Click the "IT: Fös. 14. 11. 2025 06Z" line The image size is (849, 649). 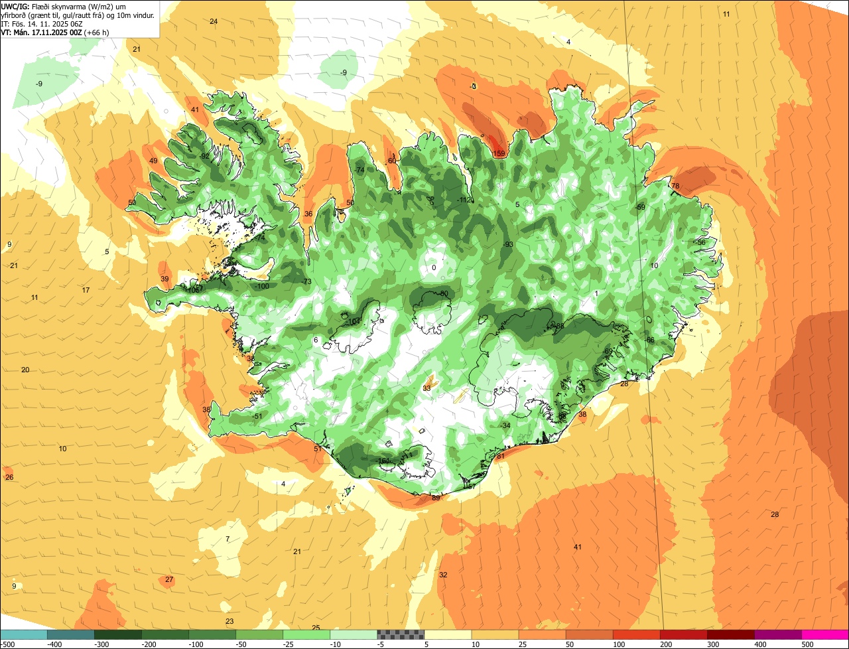point(42,23)
